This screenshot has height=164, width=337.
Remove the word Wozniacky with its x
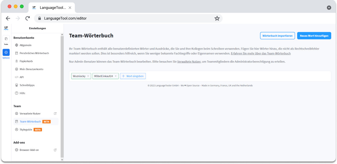pyautogui.click(x=88, y=76)
